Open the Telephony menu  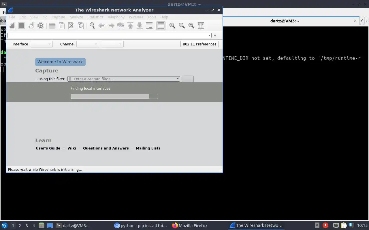(x=116, y=17)
